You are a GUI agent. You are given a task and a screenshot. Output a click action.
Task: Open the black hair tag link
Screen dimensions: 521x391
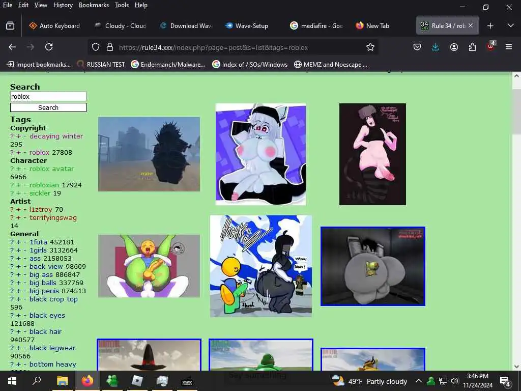[45, 331]
